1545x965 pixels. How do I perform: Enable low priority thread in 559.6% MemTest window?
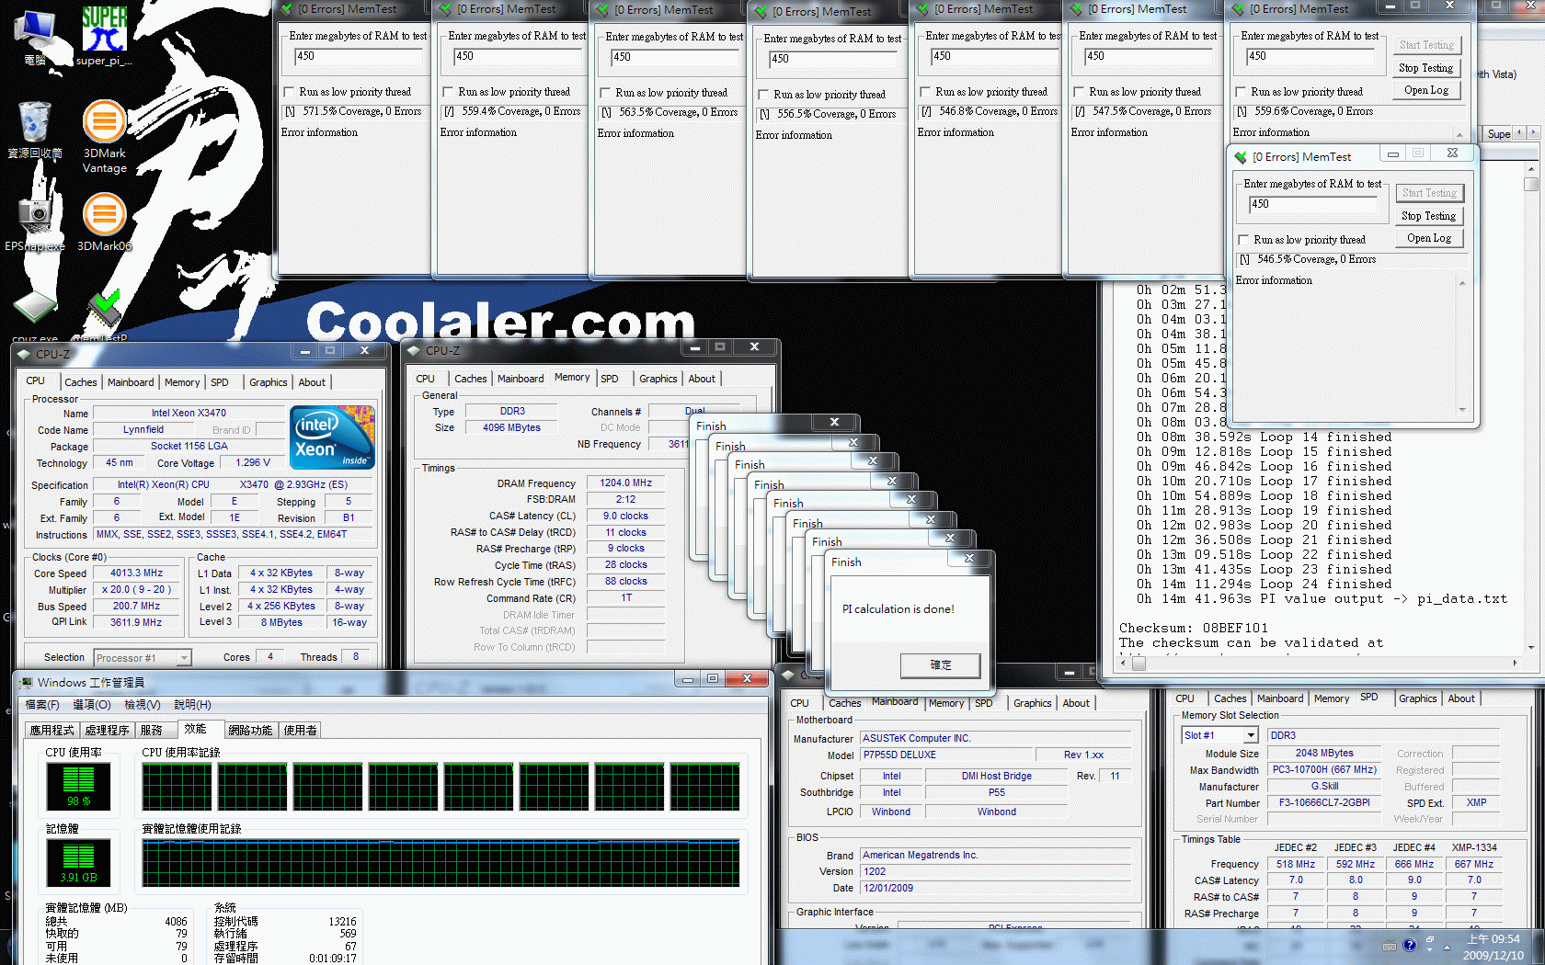[1242, 92]
